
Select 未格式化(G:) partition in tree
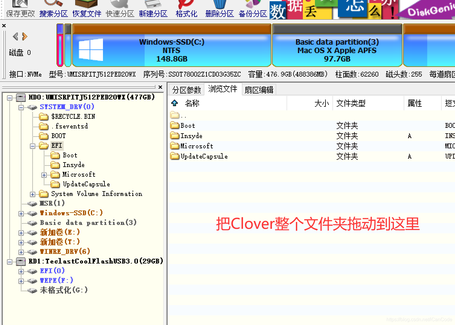tap(64, 290)
